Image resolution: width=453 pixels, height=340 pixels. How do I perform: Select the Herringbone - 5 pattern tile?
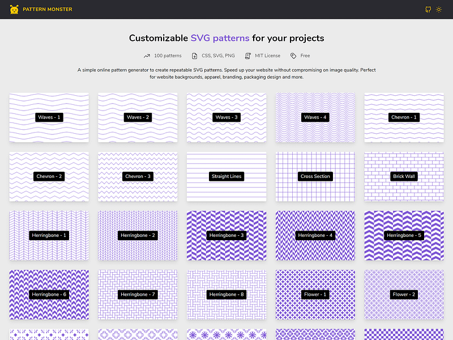[404, 236]
